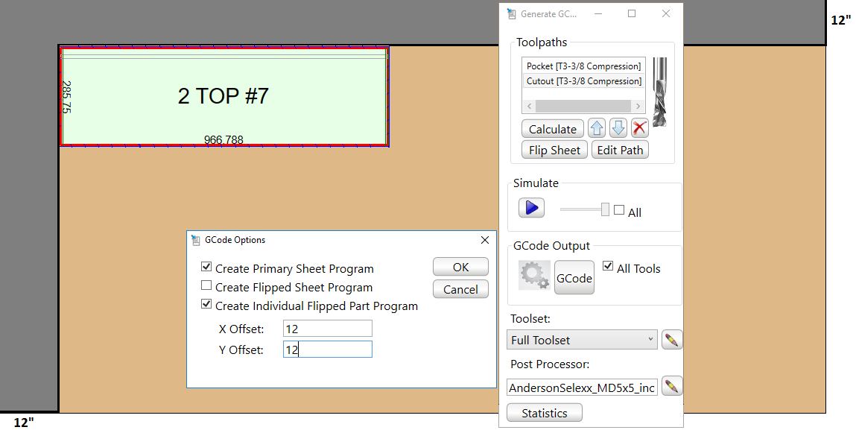Check the All simulate checkbox
Image resolution: width=856 pixels, height=430 pixels.
(x=619, y=211)
